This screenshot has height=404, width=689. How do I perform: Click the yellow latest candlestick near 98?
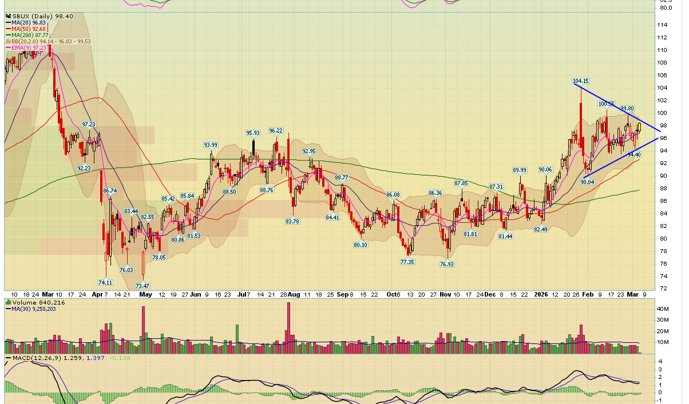tap(639, 127)
